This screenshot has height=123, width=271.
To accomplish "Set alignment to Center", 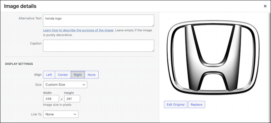I will pos(63,75).
